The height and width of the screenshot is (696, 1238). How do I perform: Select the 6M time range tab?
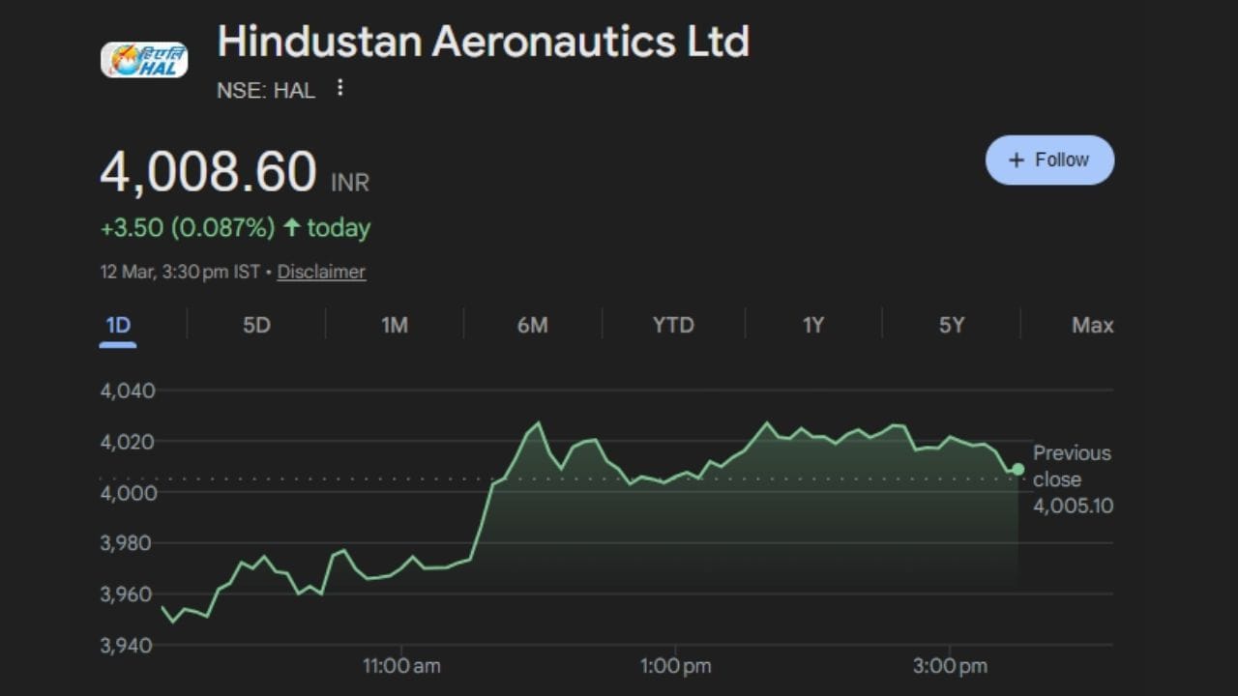(532, 325)
